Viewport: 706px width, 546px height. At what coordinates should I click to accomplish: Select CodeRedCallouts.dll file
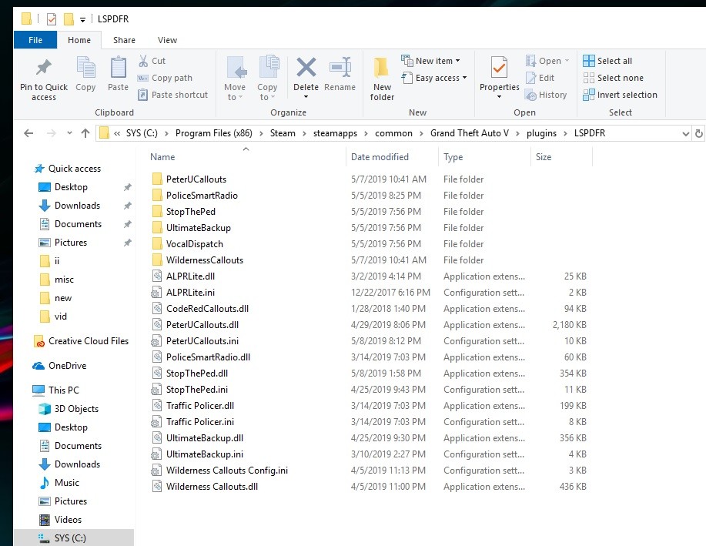(207, 309)
